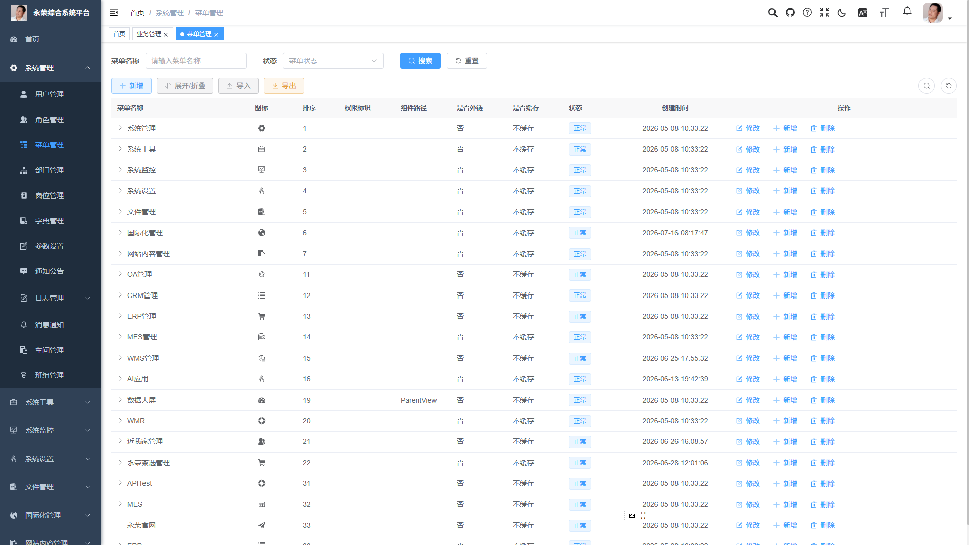Switch to dark mode moon icon
Viewport: 969px width, 545px height.
point(842,13)
